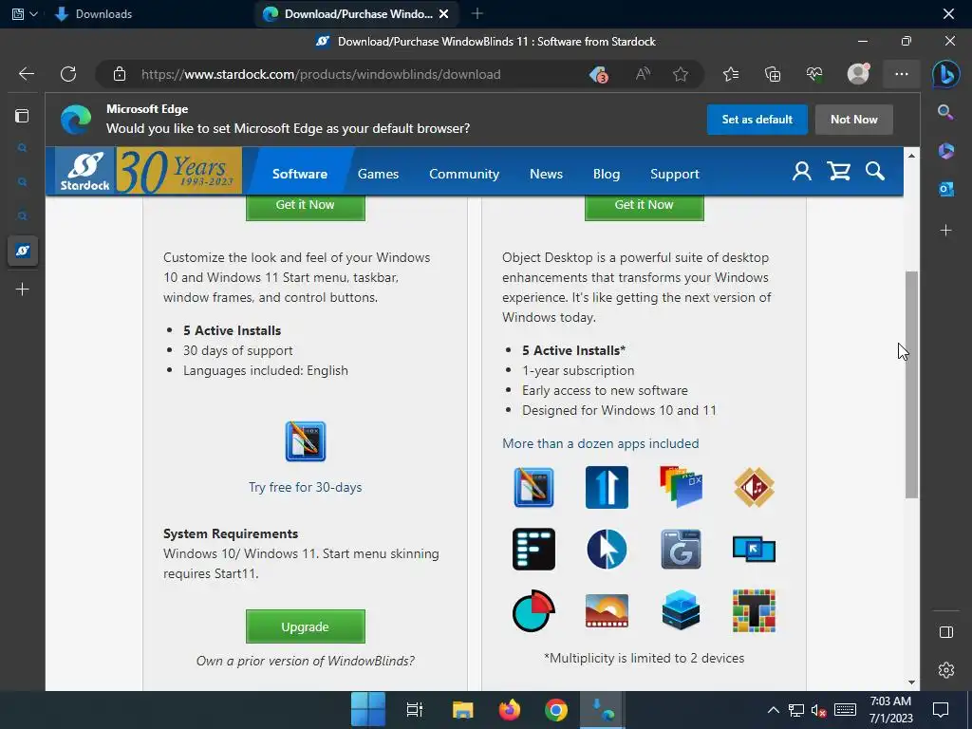Open the workspaces dropdown in title bar
The height and width of the screenshot is (729, 972).
pos(25,13)
